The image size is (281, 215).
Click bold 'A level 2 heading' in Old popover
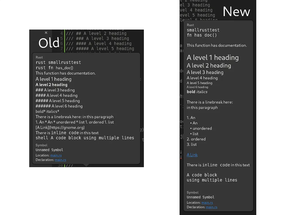[x=51, y=85]
